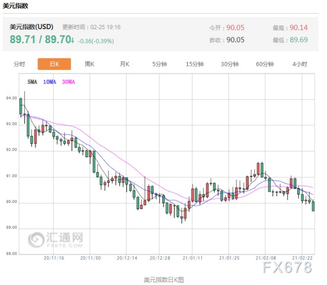Click the update time 02-25 19:16

click(105, 27)
